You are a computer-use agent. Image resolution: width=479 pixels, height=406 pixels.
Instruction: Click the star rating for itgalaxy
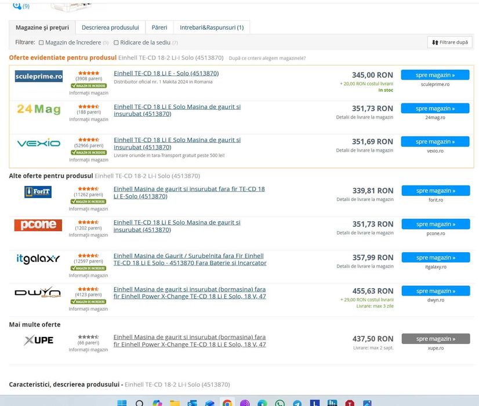coord(88,256)
